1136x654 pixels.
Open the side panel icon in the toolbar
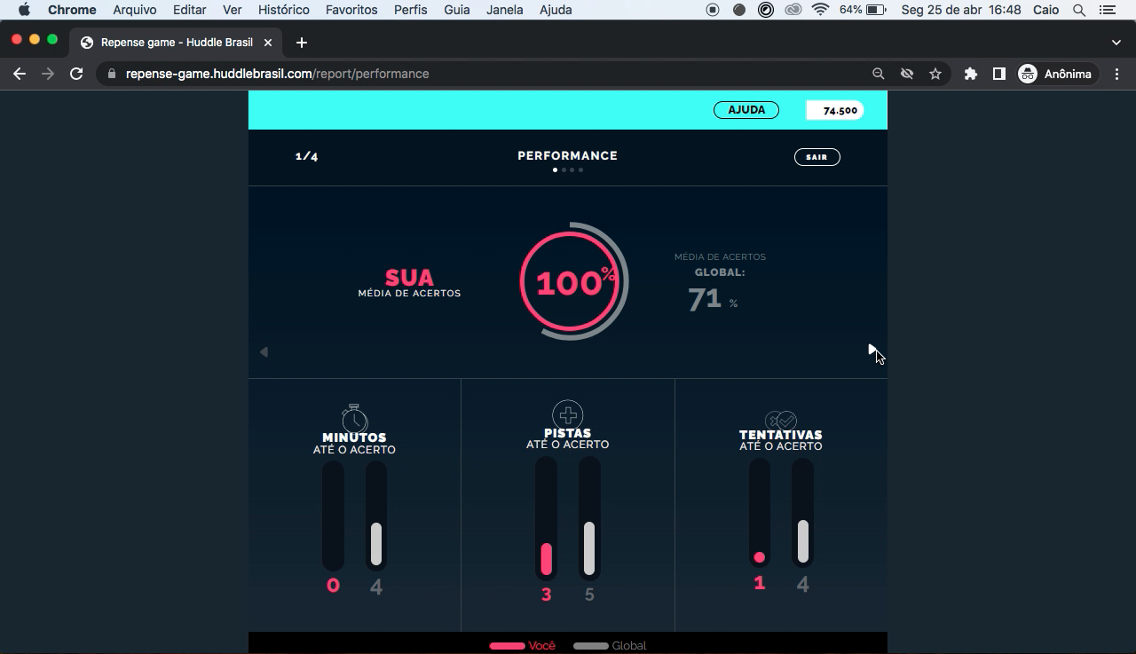click(998, 74)
